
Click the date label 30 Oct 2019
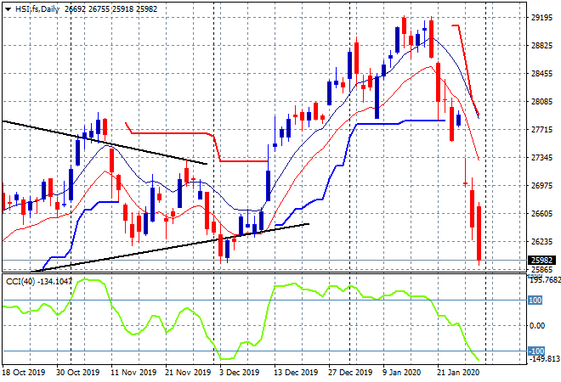pos(77,373)
